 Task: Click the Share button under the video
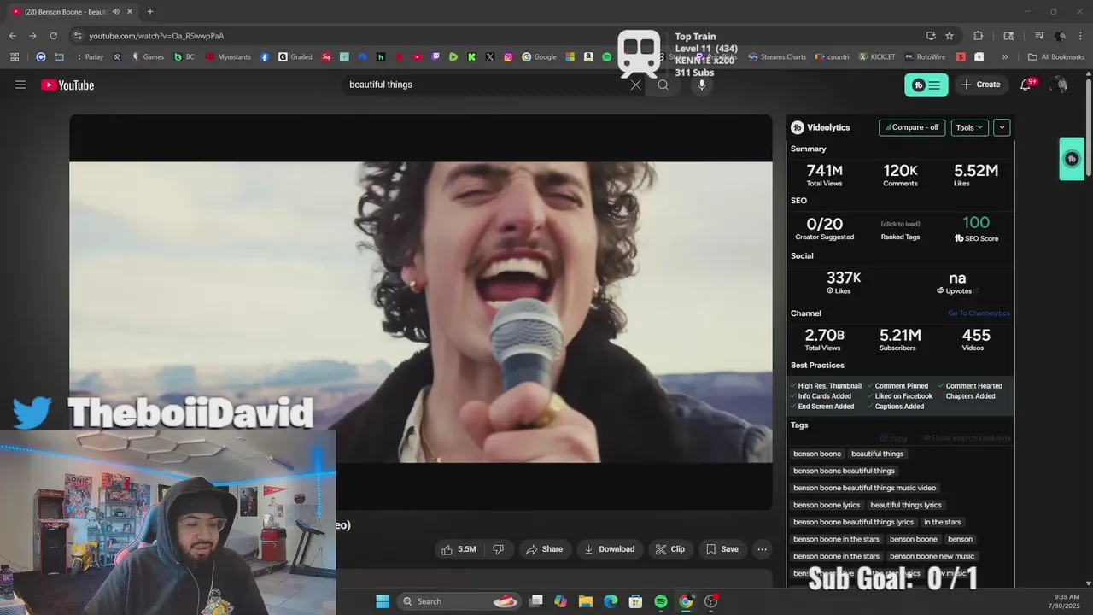coord(544,549)
